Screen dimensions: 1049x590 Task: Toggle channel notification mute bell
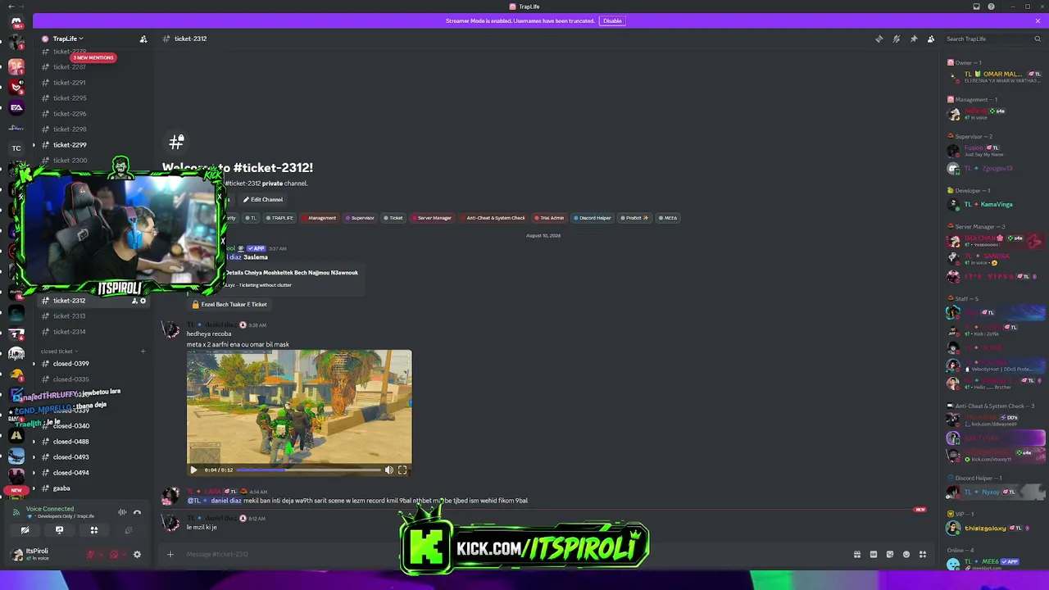(x=897, y=39)
